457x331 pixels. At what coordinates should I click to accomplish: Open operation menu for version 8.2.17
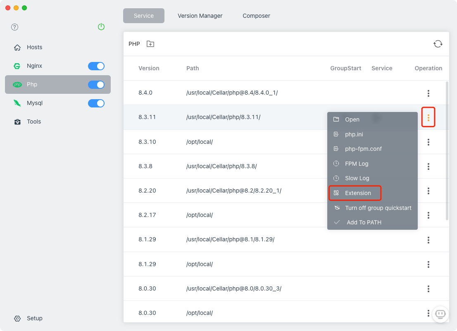click(x=428, y=215)
